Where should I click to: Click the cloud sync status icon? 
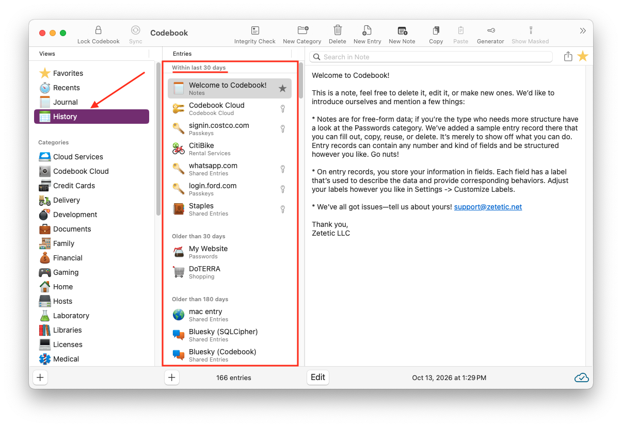[x=582, y=377]
